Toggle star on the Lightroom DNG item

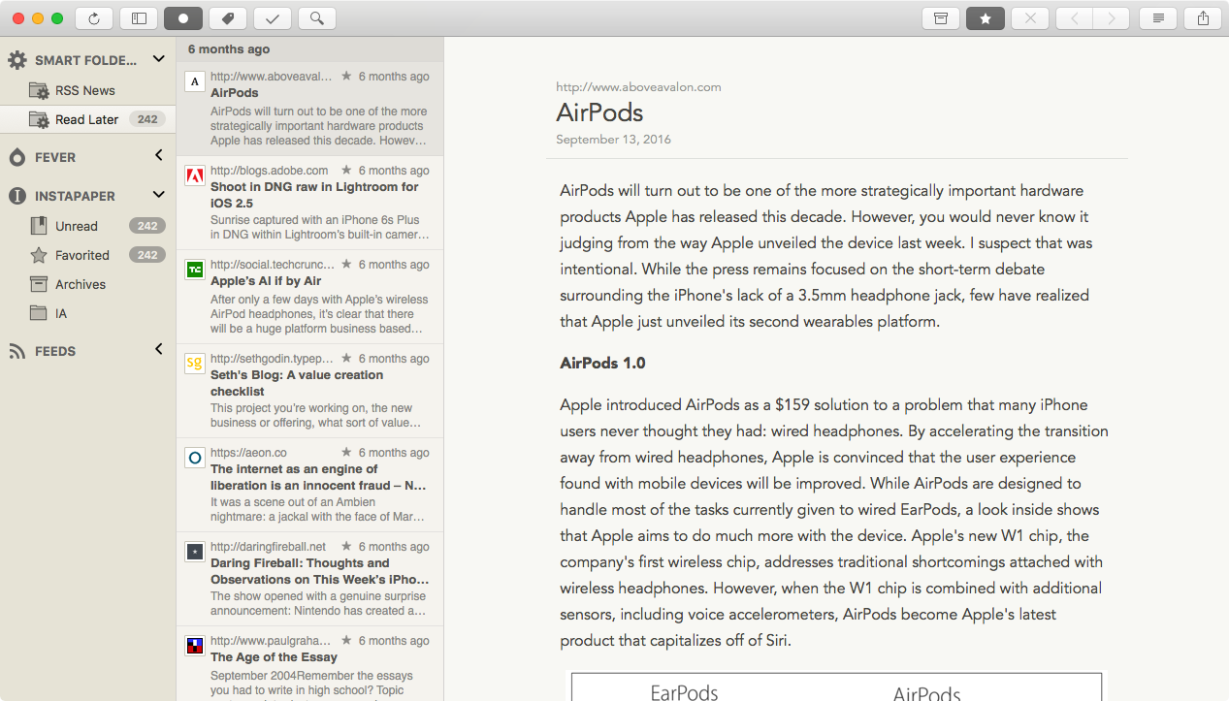coord(346,171)
